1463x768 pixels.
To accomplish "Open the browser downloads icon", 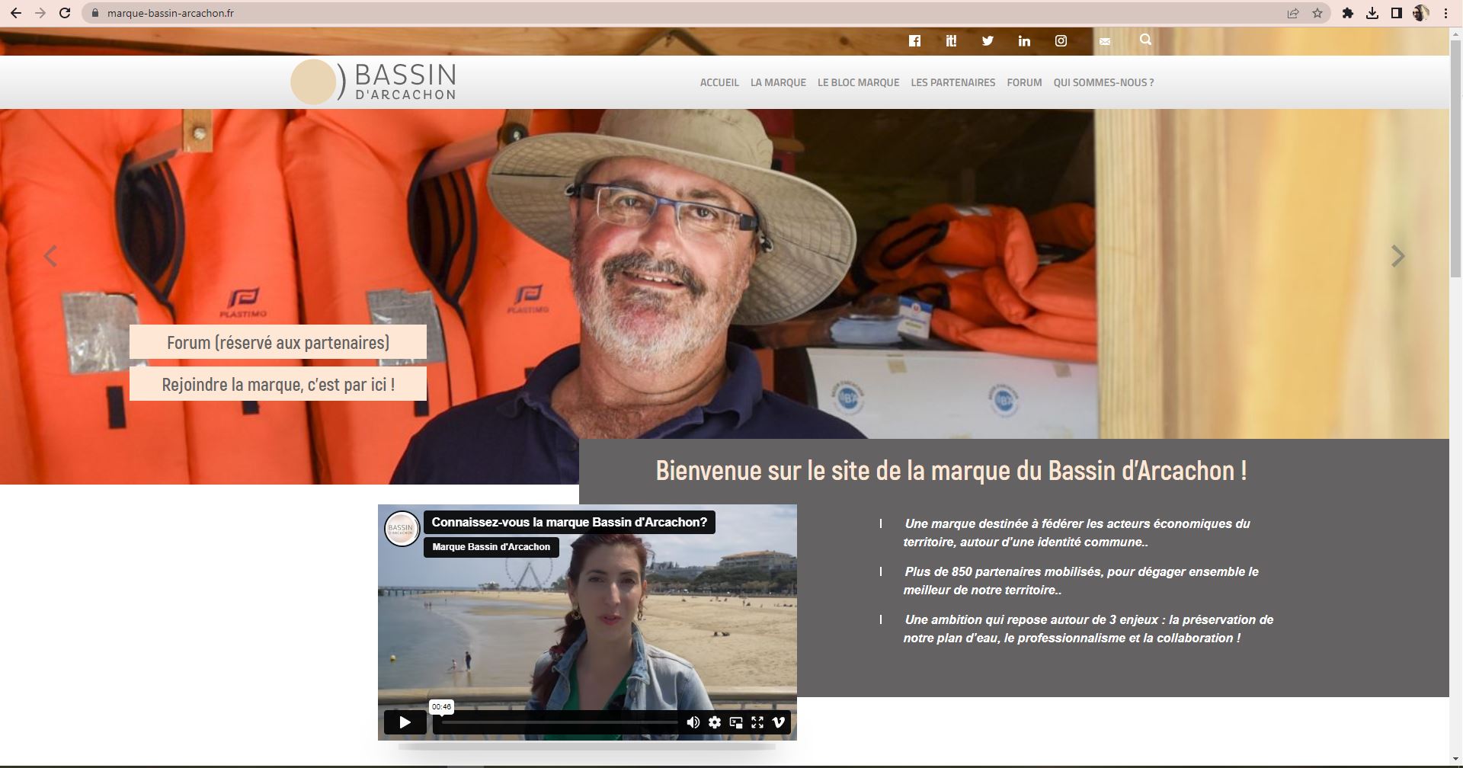I will point(1372,13).
